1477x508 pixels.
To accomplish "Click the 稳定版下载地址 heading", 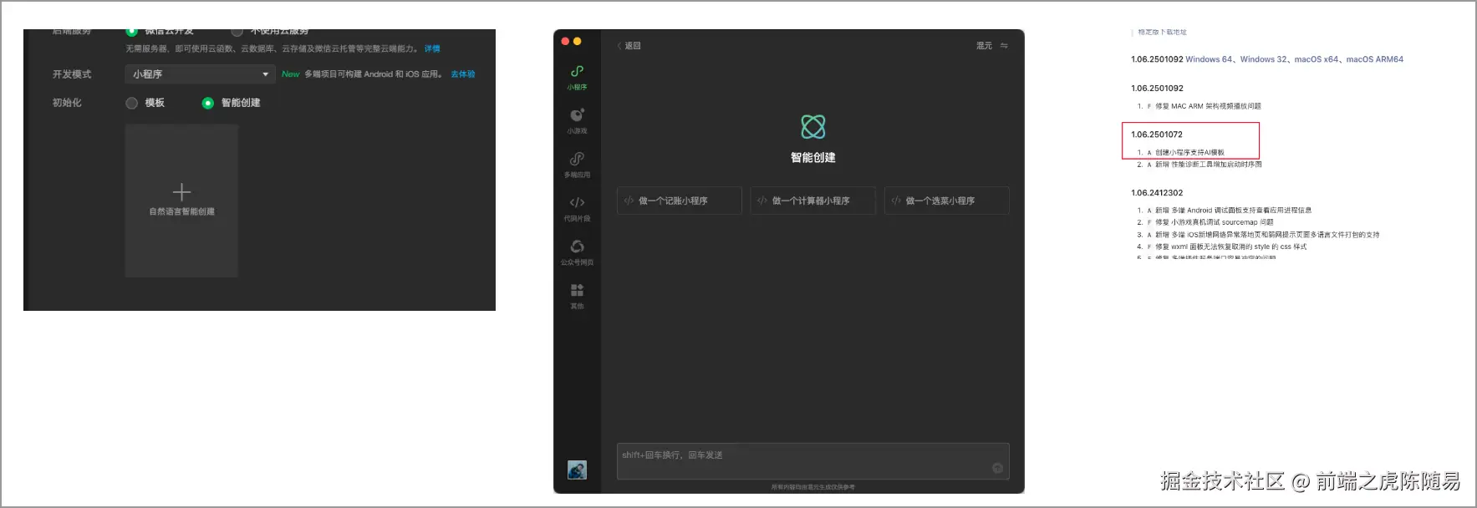I will pyautogui.click(x=1162, y=33).
